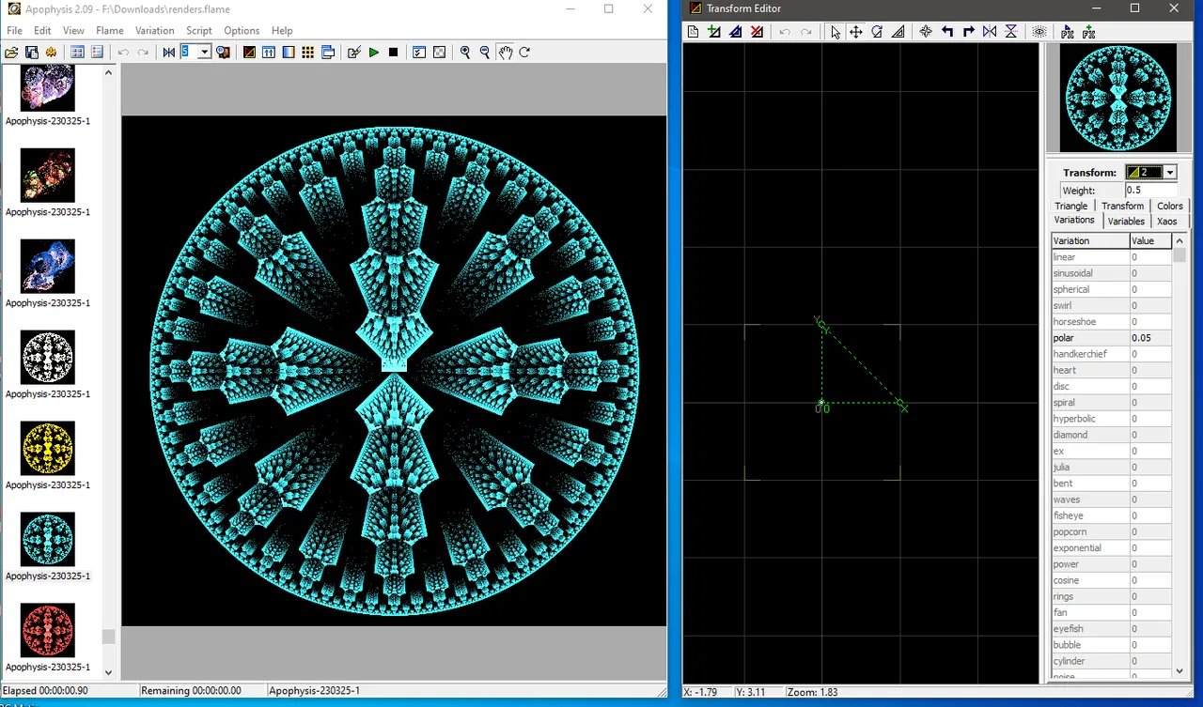1203x707 pixels.
Task: Click the polar variation value 0.05
Action: [1150, 338]
